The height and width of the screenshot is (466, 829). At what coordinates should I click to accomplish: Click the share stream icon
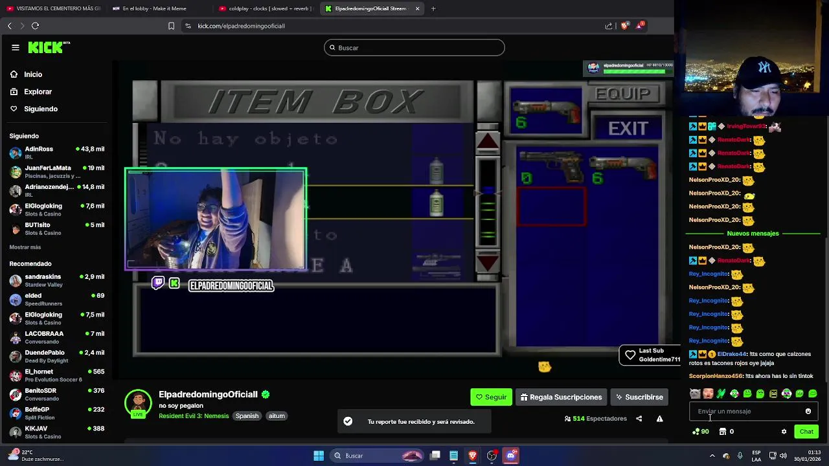tap(639, 419)
